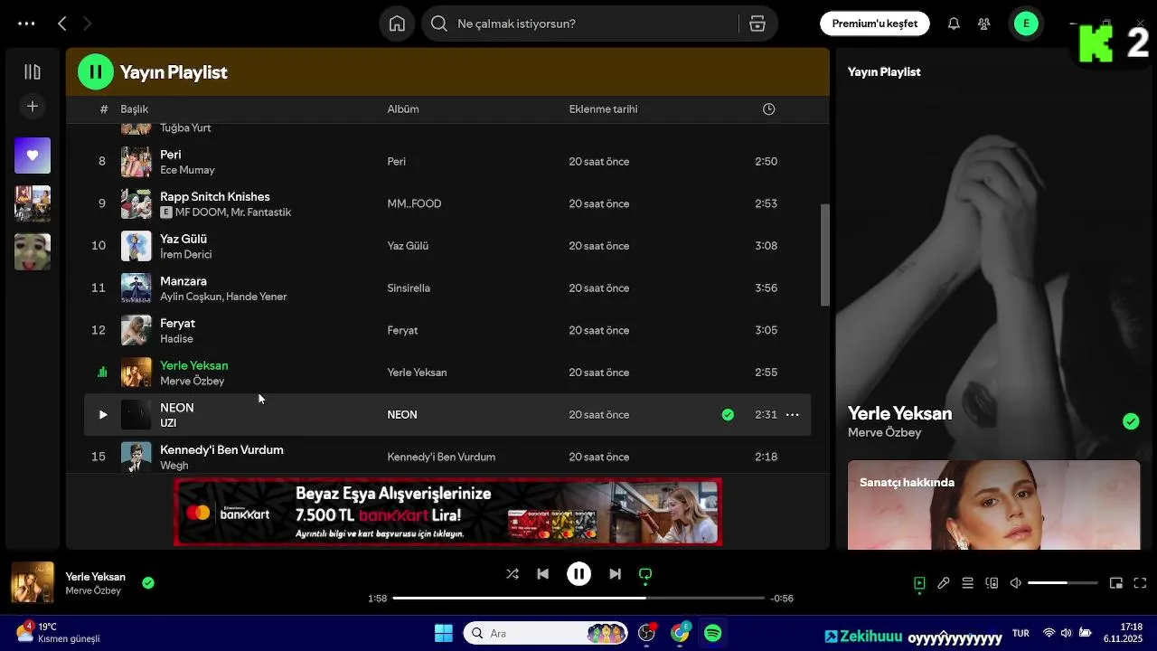Image resolution: width=1157 pixels, height=651 pixels.
Task: Expand the library sidebar icon
Action: tap(33, 72)
